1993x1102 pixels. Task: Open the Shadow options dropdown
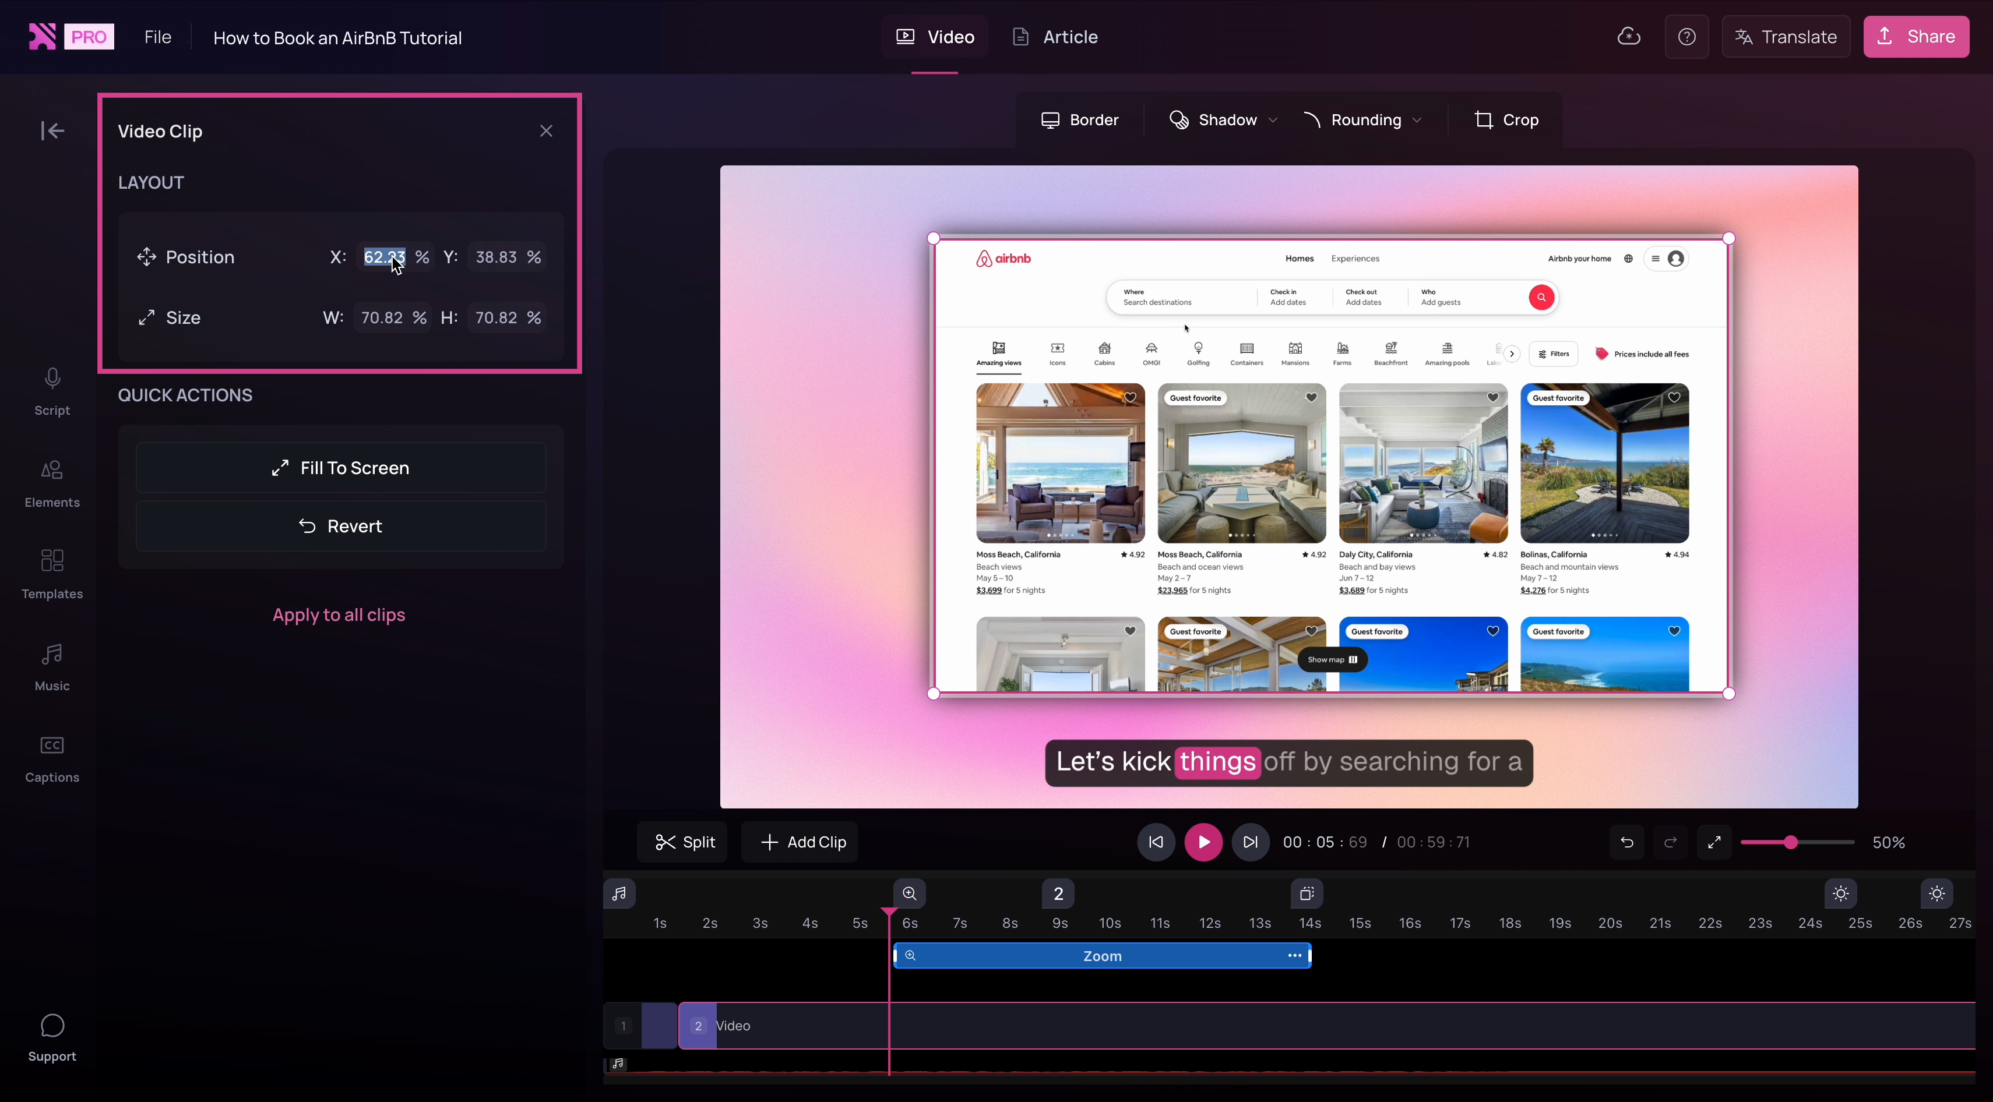(x=1223, y=119)
